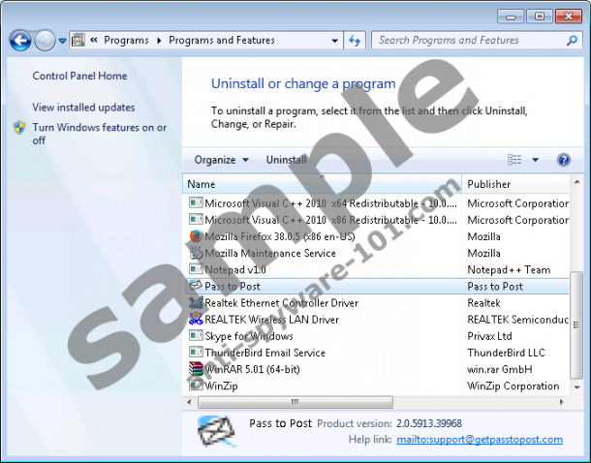
Task: Click the refresh icon beside address bar
Action: [x=355, y=41]
